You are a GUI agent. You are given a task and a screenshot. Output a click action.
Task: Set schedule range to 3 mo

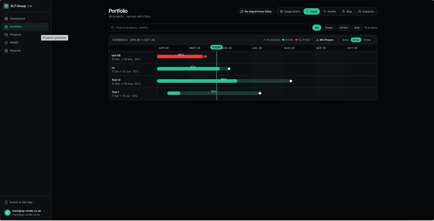(x=345, y=40)
